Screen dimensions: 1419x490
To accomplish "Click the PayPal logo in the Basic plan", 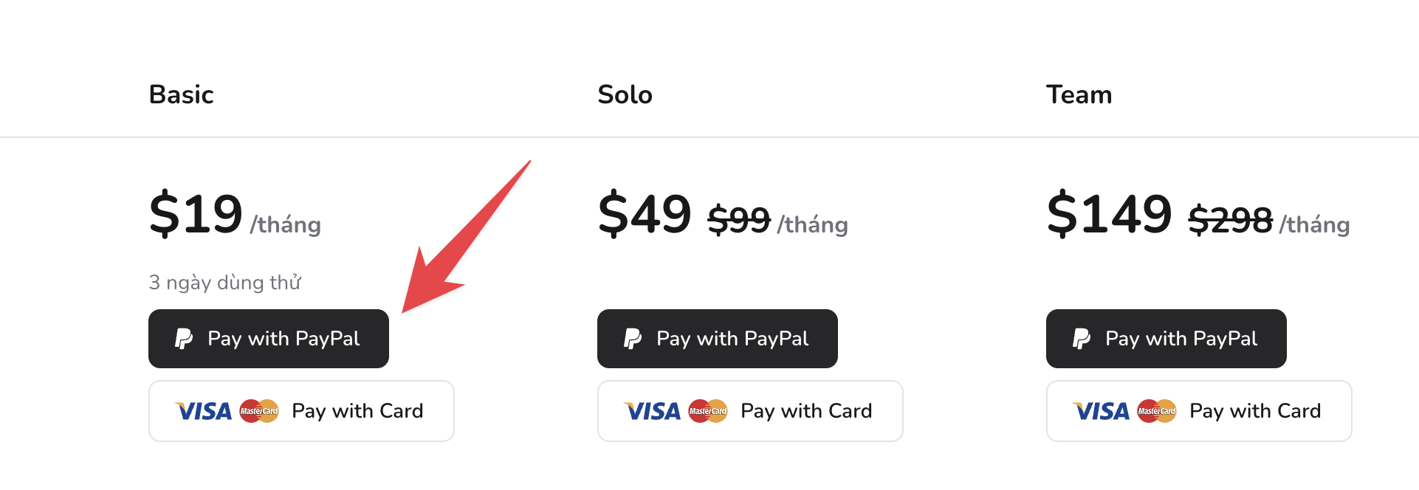I will click(184, 339).
